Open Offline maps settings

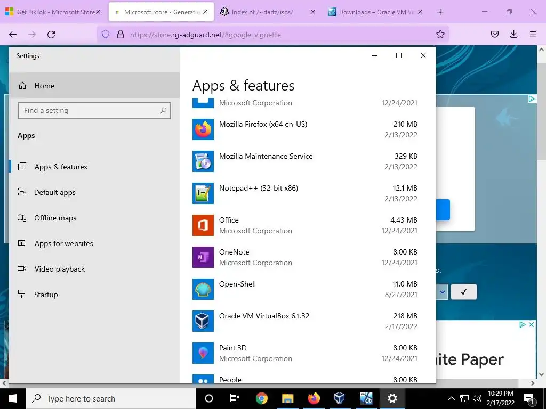coord(94,218)
